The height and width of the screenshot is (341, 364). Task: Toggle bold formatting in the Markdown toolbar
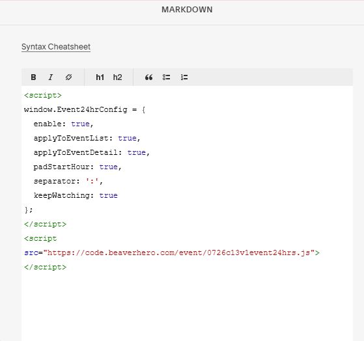pyautogui.click(x=33, y=77)
